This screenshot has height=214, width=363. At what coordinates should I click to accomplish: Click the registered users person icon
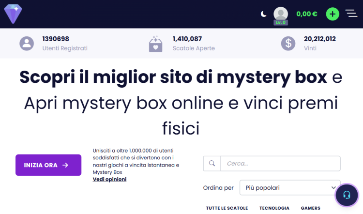(27, 44)
